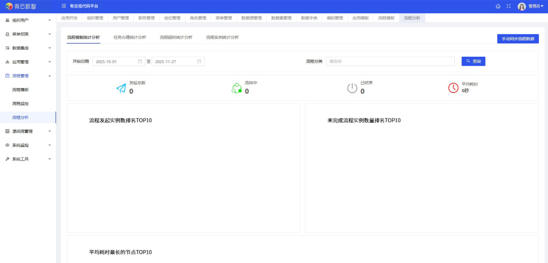Collapse the 流程管理 sidebar section
The height and width of the screenshot is (263, 548).
coord(28,76)
